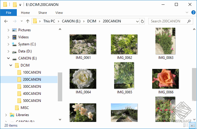This screenshot has width=197, height=129.
Task: Select the IMG_0065 thumbnail
Action: [x=124, y=75]
